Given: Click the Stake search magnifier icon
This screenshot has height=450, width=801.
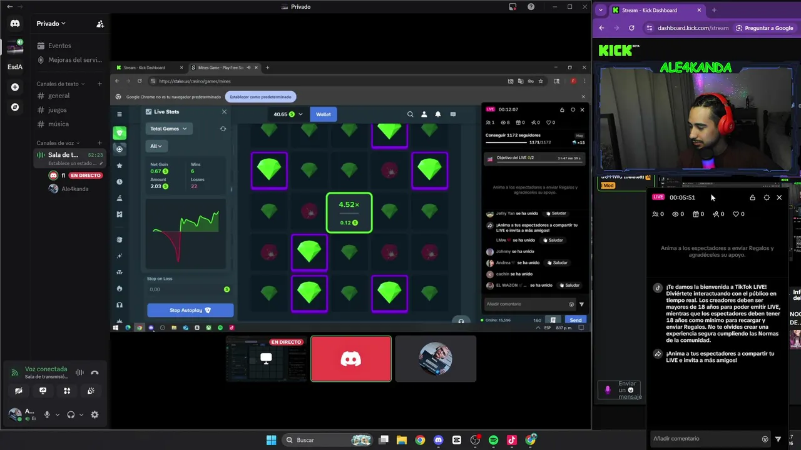Looking at the screenshot, I should 411,114.
